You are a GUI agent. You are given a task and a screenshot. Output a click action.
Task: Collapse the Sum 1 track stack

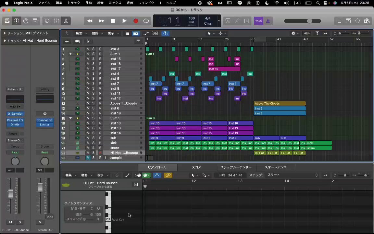(x=70, y=54)
